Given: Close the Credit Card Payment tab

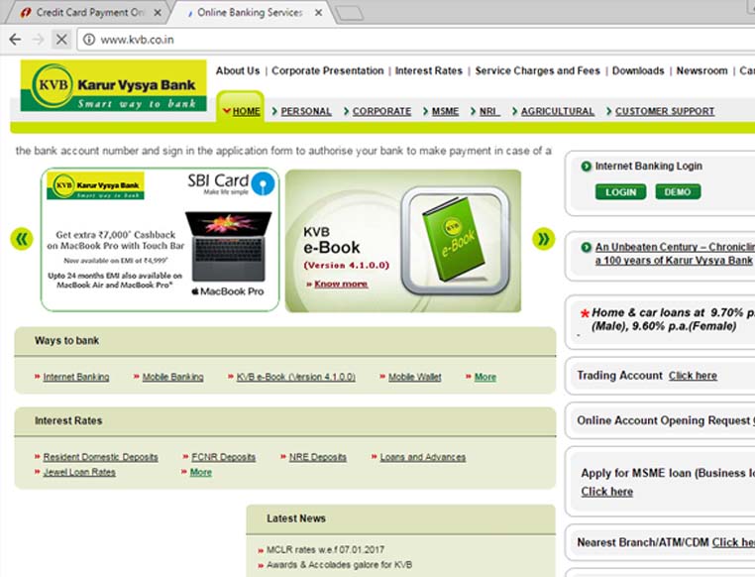Looking at the screenshot, I should (158, 13).
